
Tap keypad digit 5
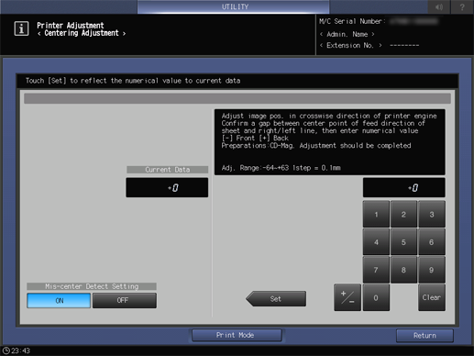coord(403,242)
